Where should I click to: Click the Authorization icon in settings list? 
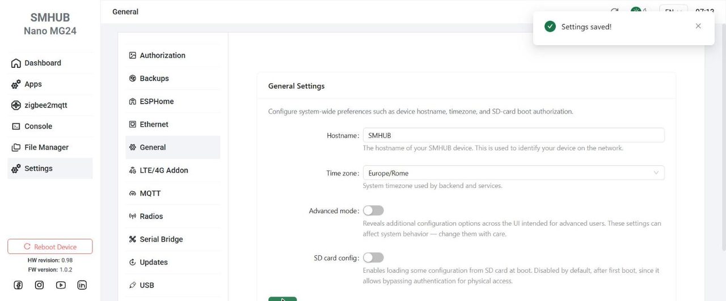click(133, 55)
